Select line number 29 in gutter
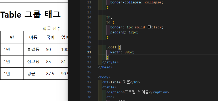 pyautogui.click(x=89, y=92)
